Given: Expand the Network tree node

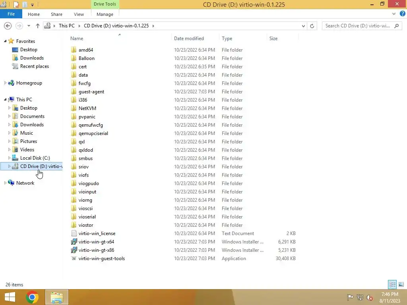Looking at the screenshot, I should 5,183.
